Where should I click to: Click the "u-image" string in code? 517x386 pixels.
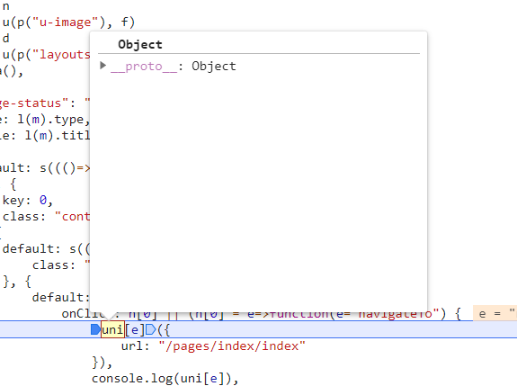click(66, 22)
